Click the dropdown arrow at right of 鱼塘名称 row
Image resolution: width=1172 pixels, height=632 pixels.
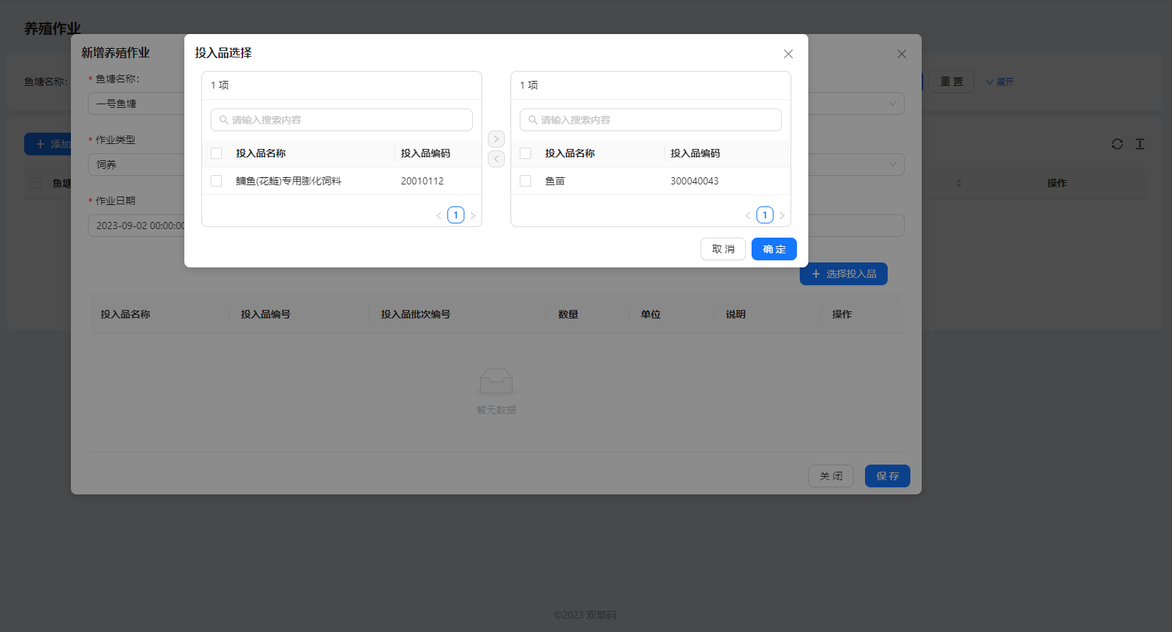[893, 104]
